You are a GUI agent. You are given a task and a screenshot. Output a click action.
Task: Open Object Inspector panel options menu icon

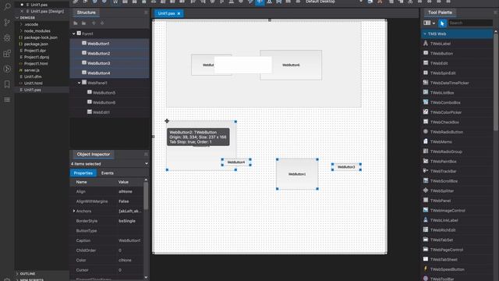[146, 155]
